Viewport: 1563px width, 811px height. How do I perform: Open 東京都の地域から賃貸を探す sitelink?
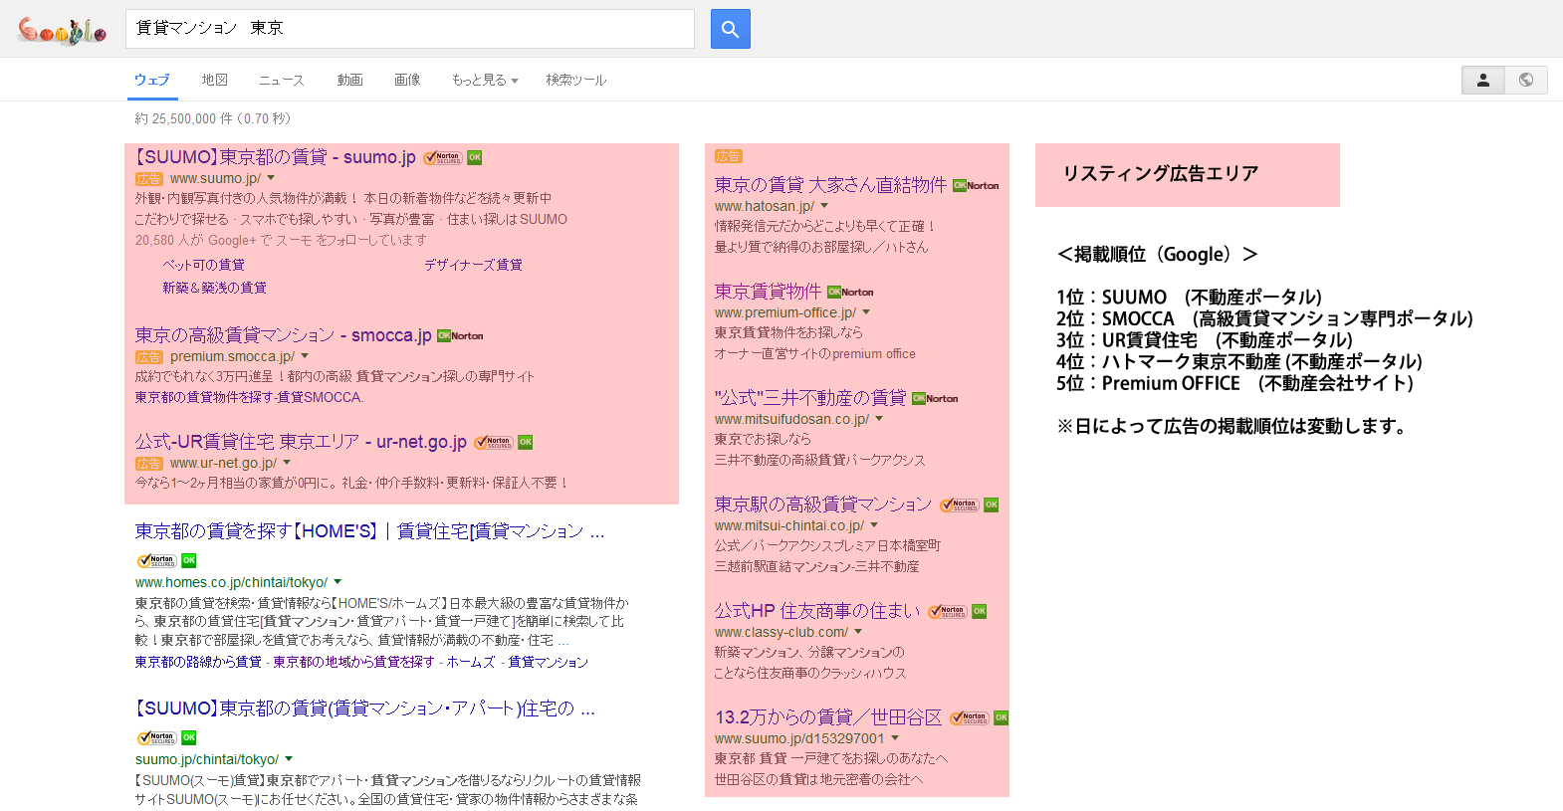tap(353, 662)
